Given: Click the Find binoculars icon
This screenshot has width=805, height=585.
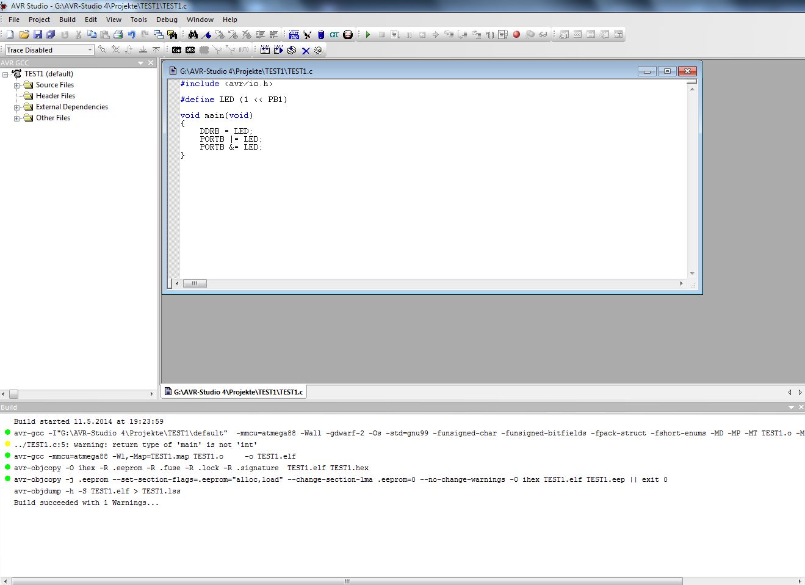Looking at the screenshot, I should 193,35.
